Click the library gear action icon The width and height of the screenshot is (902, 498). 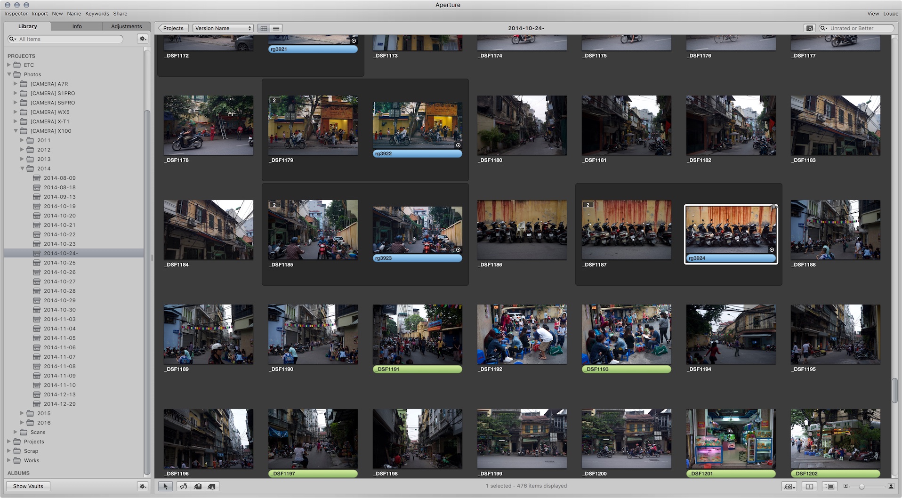[x=143, y=39]
